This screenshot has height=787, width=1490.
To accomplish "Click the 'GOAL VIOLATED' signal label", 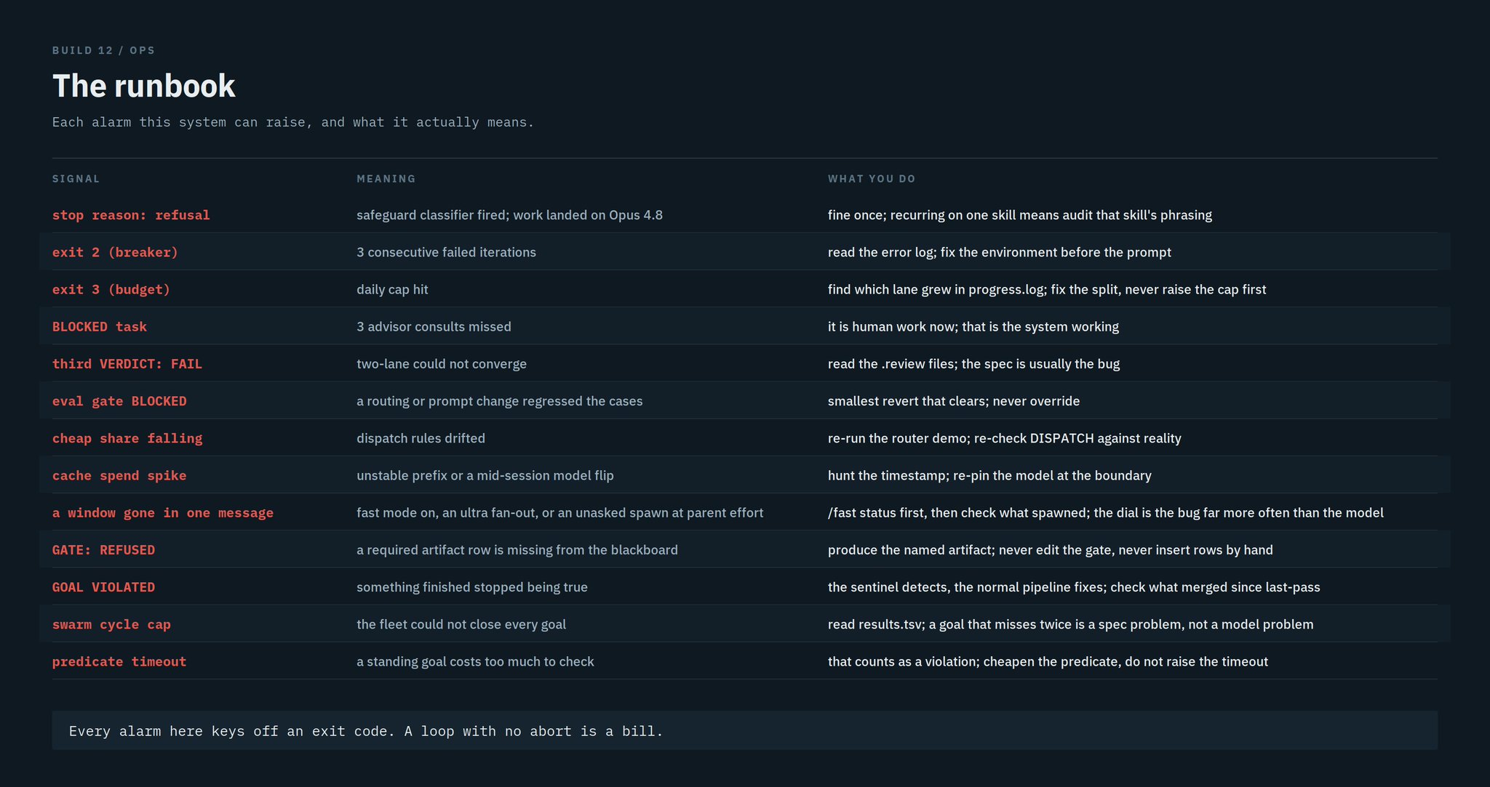I will [x=103, y=587].
